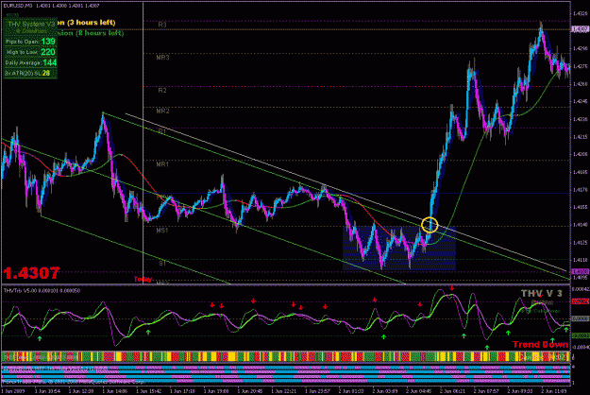This screenshot has height=395, width=590.
Task: Select the MR2 pivot level label
Action: tap(162, 112)
